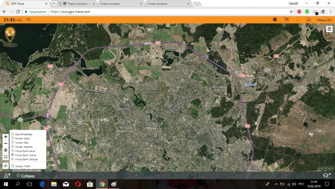
Task: Zoom in the map with plus button
Action: [x=6, y=137]
